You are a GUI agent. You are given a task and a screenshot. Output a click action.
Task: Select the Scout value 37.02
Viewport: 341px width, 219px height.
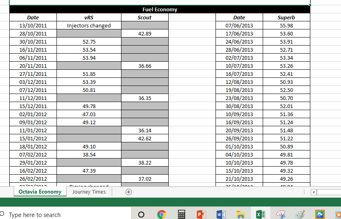(x=144, y=179)
